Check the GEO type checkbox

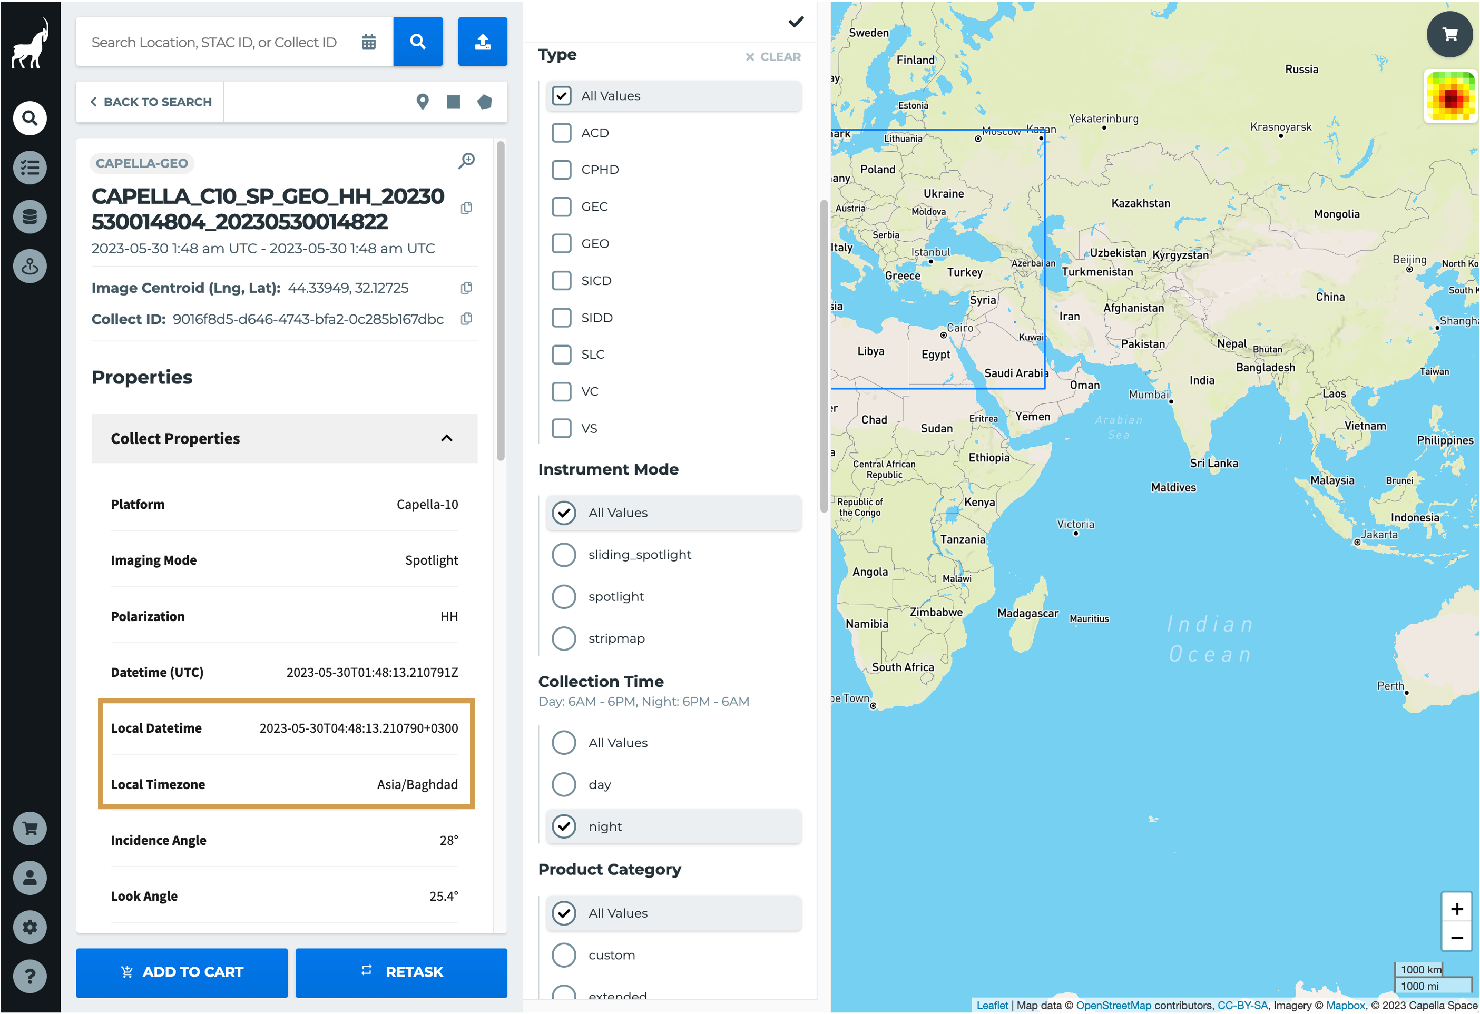562,244
